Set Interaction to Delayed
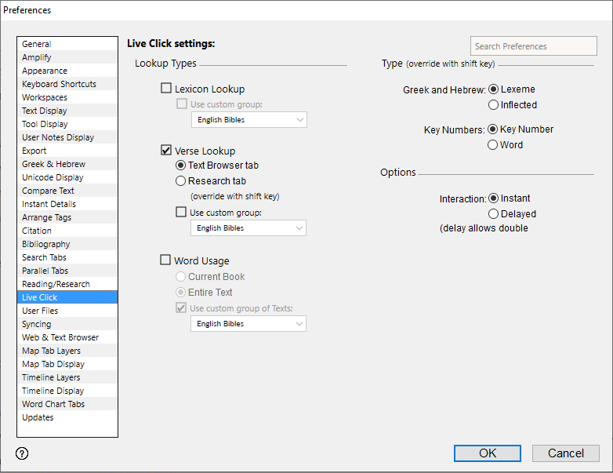613x473 pixels. (493, 213)
